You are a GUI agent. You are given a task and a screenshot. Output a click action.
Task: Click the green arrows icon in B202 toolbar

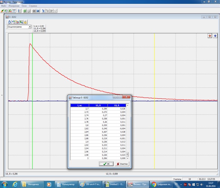[x=13, y=22]
